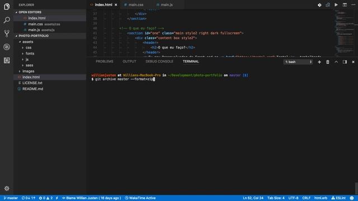Maximize the panel with the up chevron

336,62
